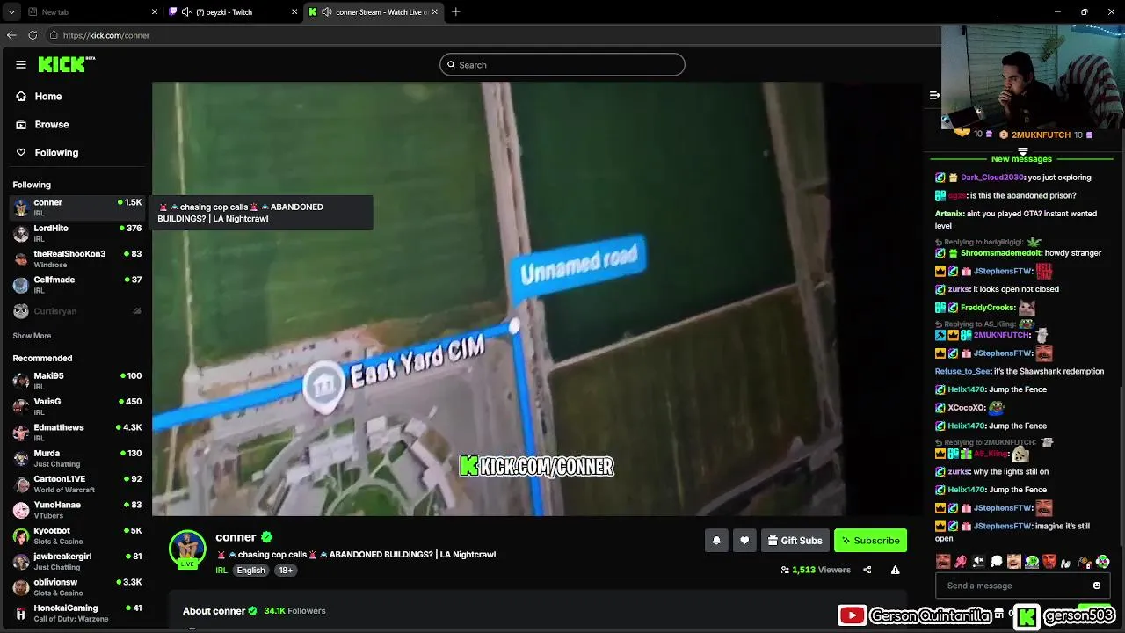Click the URL address bar
This screenshot has width=1125, height=633.
[492, 35]
